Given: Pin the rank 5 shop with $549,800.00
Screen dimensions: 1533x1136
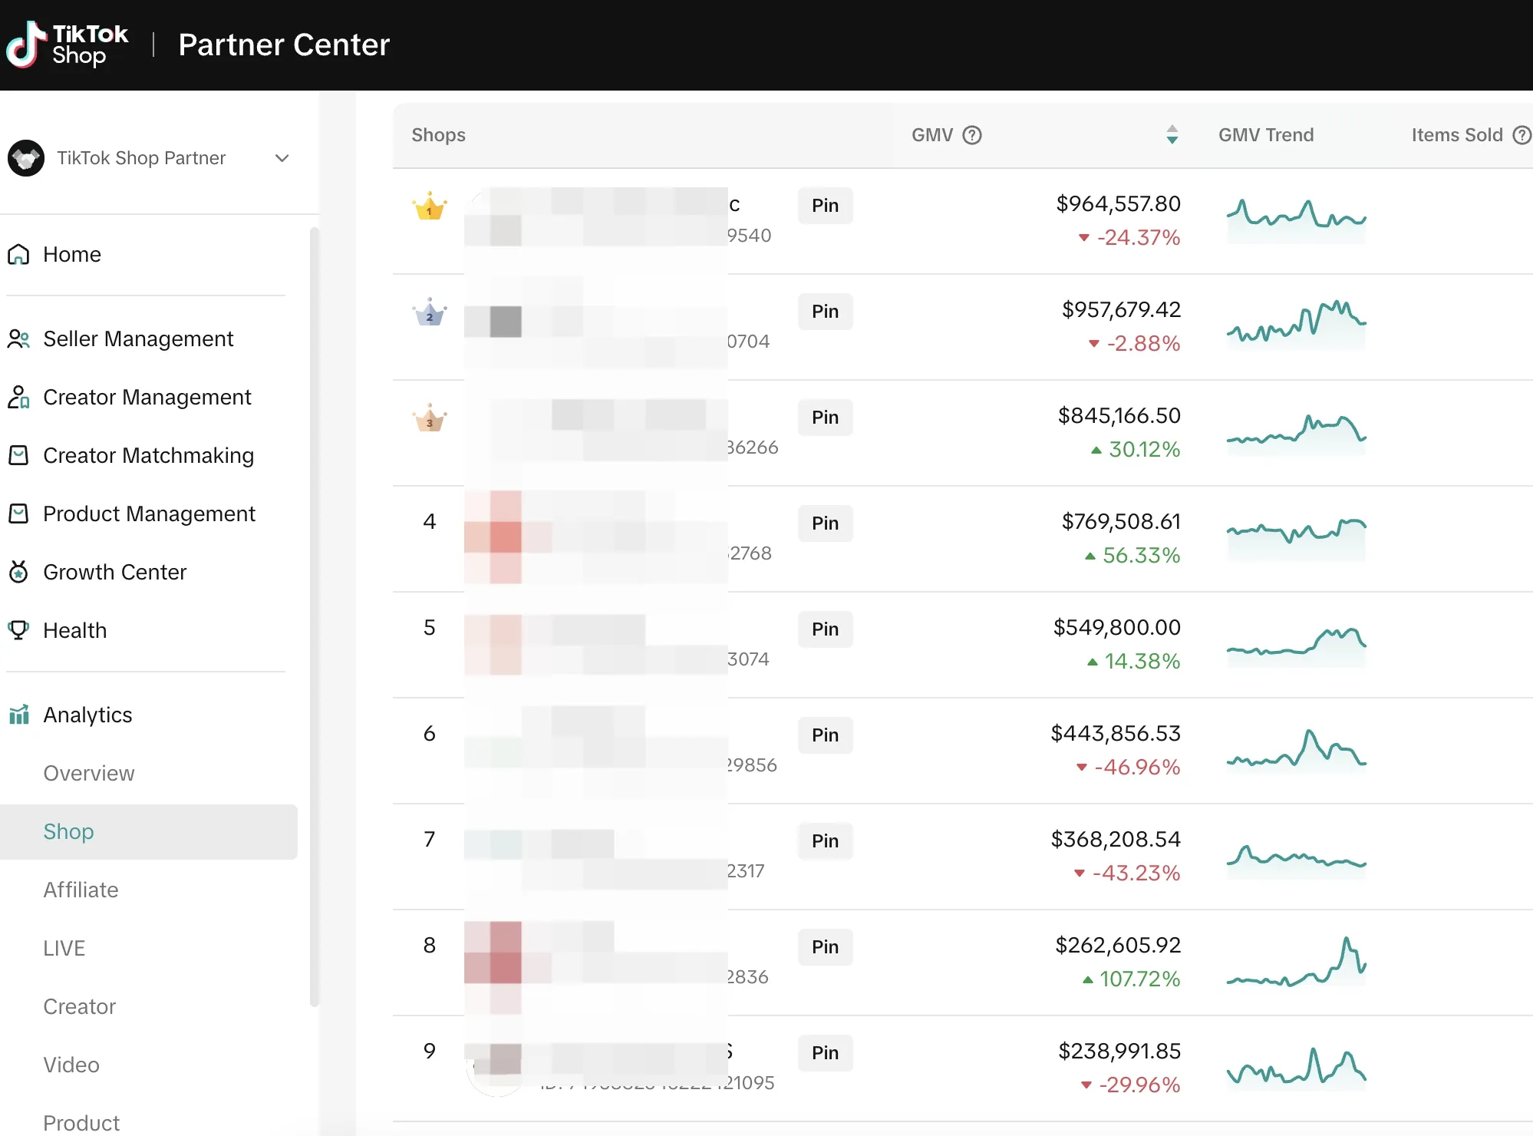Looking at the screenshot, I should [x=826, y=629].
